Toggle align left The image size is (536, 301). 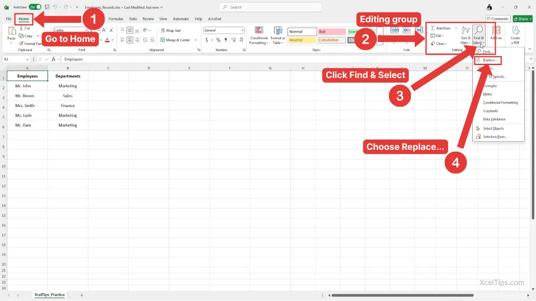[122, 40]
